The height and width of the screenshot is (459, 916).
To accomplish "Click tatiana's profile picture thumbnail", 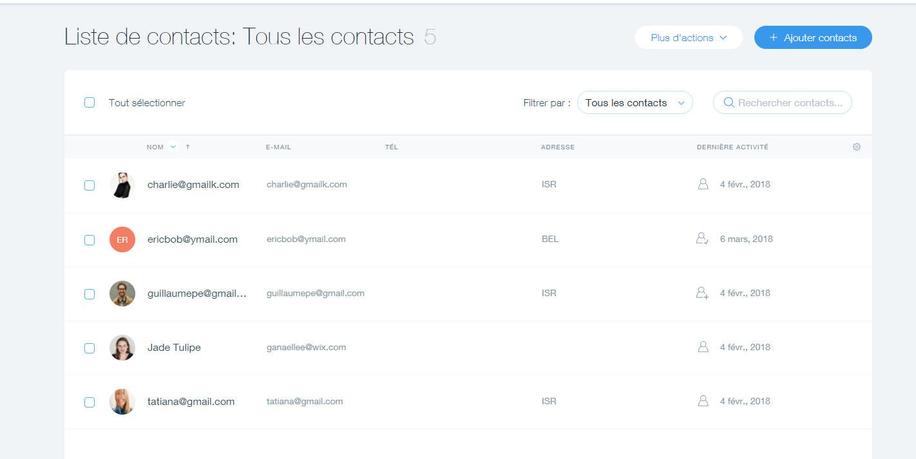I will [x=122, y=400].
